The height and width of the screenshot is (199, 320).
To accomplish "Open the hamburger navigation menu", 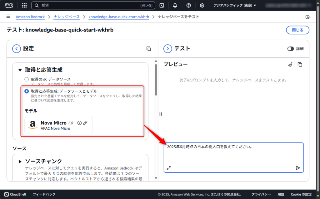I will [8, 16].
